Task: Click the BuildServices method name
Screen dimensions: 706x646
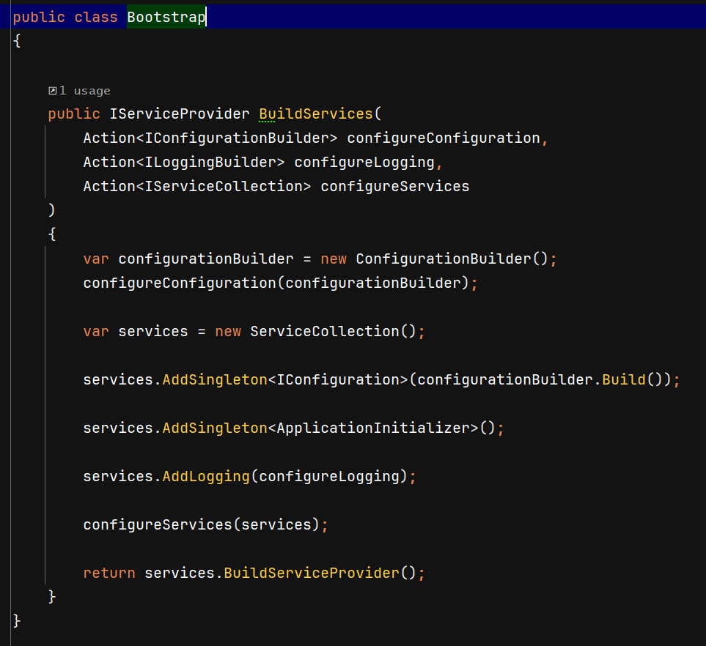Action: [316, 114]
